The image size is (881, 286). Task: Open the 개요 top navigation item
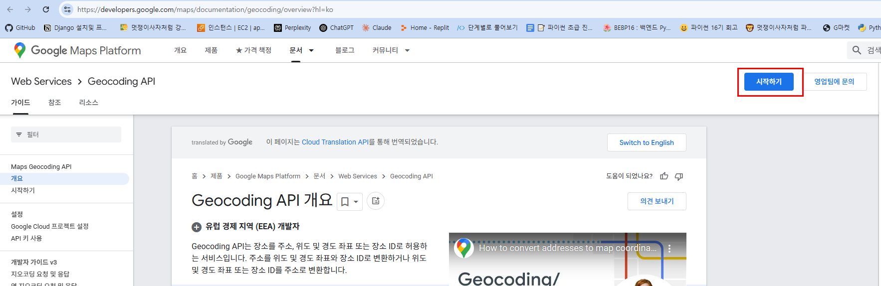point(180,50)
